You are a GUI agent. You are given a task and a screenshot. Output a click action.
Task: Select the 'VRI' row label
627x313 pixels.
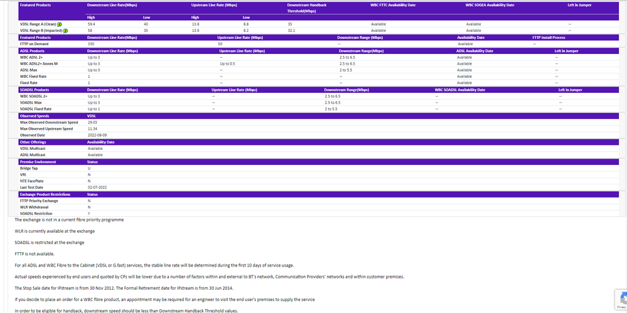[23, 174]
